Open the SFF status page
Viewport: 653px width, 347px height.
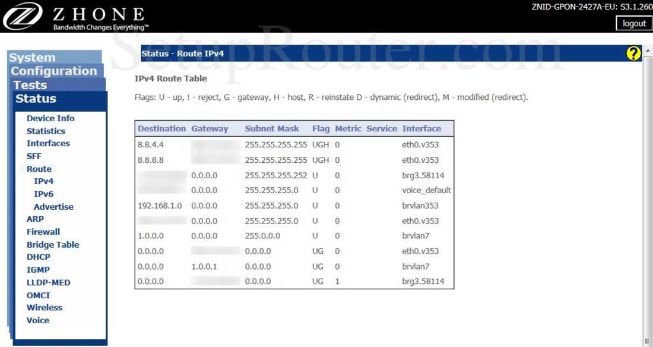pyautogui.click(x=34, y=156)
